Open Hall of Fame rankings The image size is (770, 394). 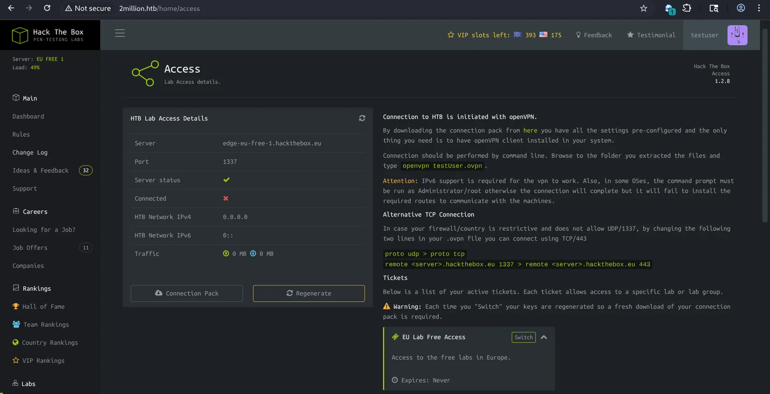(x=38, y=306)
